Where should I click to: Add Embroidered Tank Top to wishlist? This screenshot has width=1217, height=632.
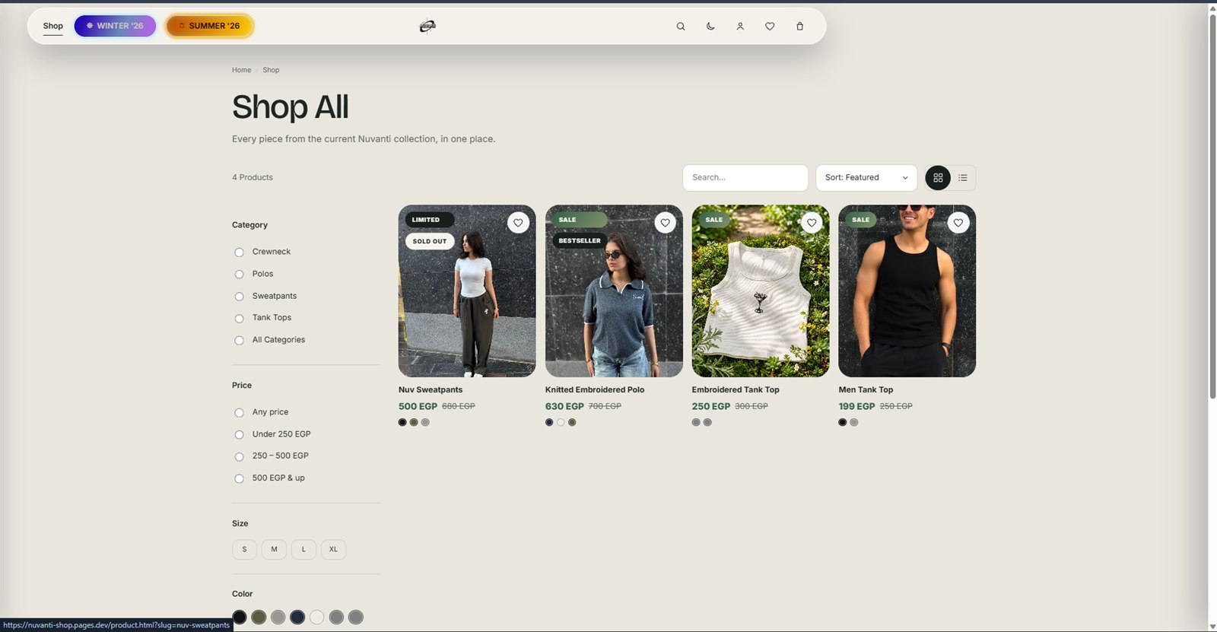click(x=812, y=223)
